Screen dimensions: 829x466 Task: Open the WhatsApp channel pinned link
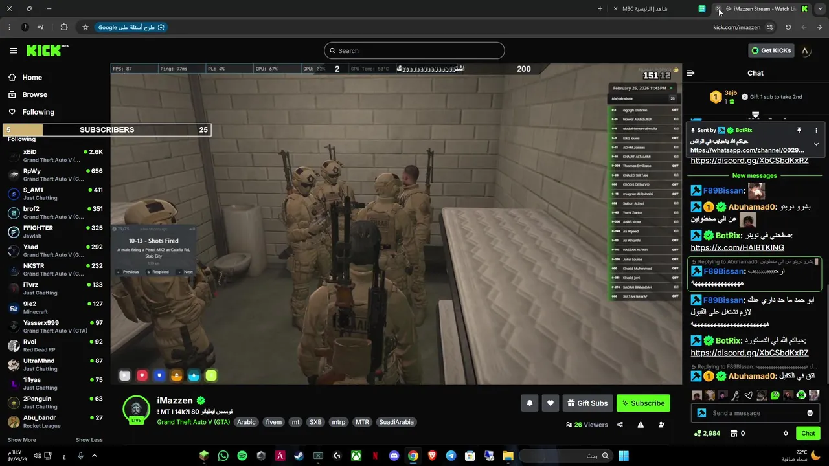click(747, 150)
